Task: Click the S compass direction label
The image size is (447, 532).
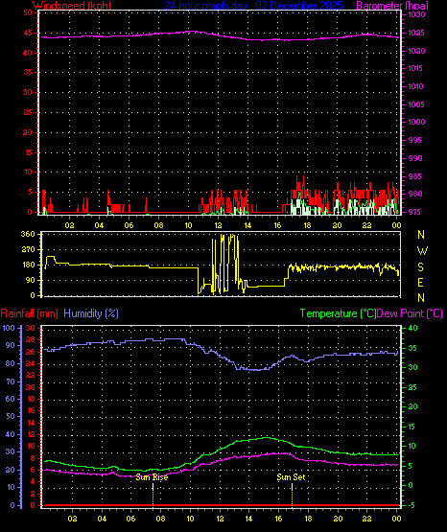Action: click(420, 267)
